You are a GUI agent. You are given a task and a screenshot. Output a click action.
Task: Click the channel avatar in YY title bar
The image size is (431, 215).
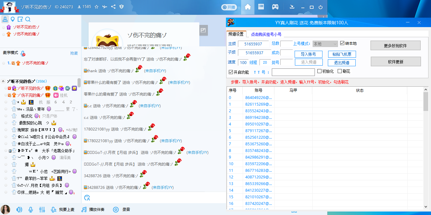(9, 7)
